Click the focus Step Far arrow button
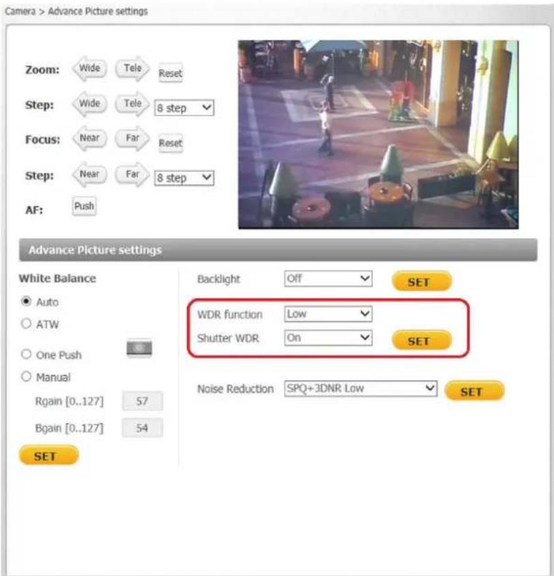 (132, 174)
